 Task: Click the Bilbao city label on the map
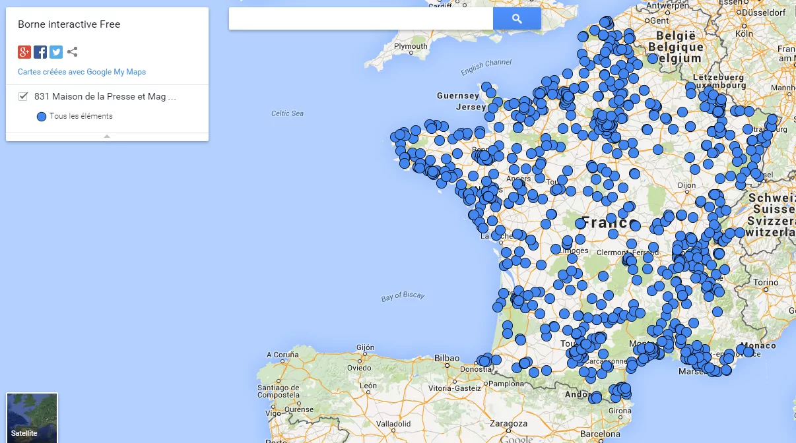447,358
